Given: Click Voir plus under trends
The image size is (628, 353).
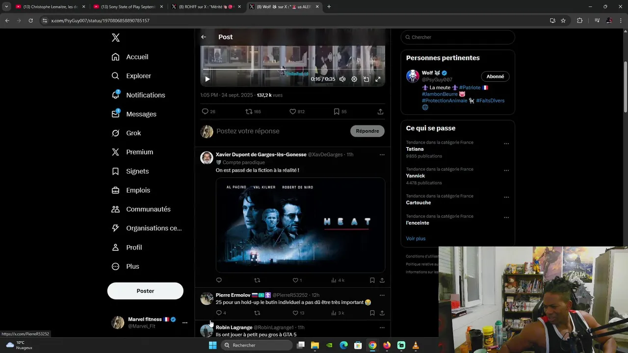Looking at the screenshot, I should tap(416, 238).
